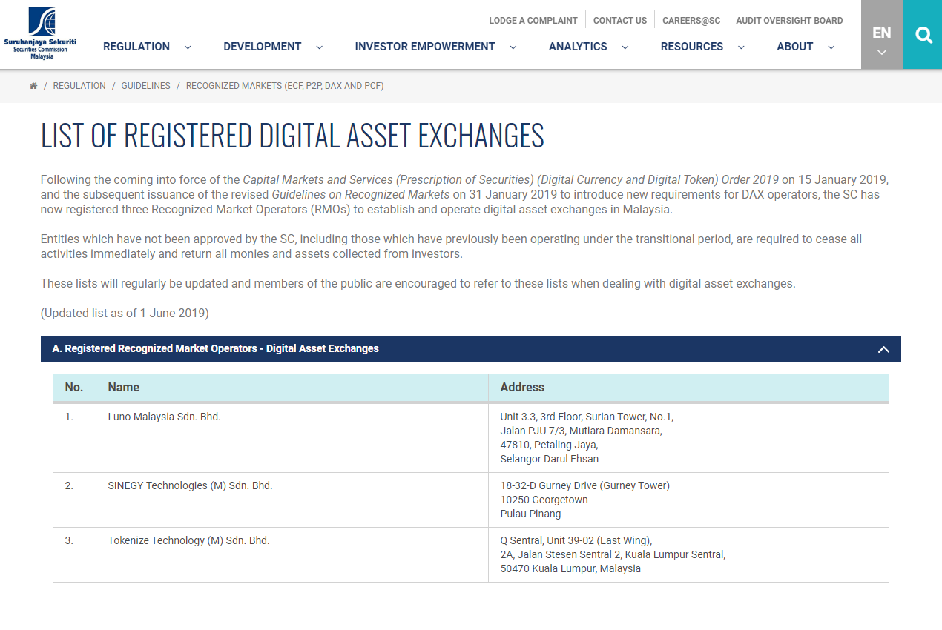Click row number 3. in table
The image size is (942, 630).
(x=69, y=540)
